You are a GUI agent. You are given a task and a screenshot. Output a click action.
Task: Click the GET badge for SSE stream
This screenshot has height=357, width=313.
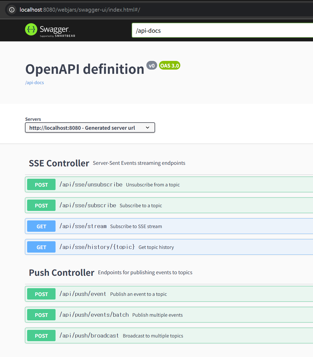(x=41, y=226)
